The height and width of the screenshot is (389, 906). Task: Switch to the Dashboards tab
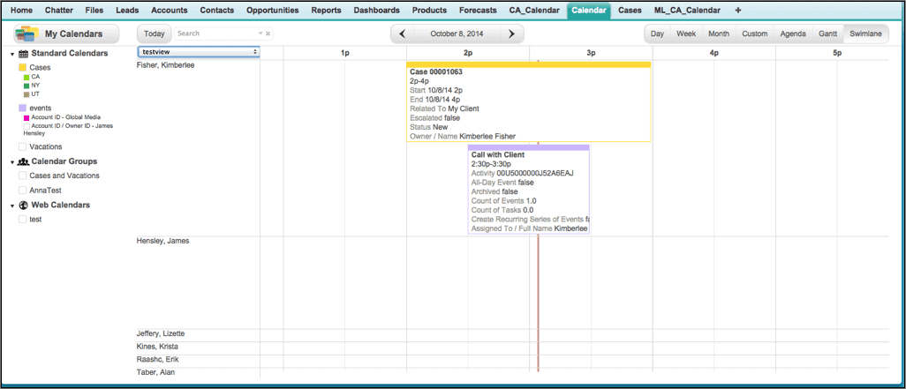pyautogui.click(x=376, y=10)
